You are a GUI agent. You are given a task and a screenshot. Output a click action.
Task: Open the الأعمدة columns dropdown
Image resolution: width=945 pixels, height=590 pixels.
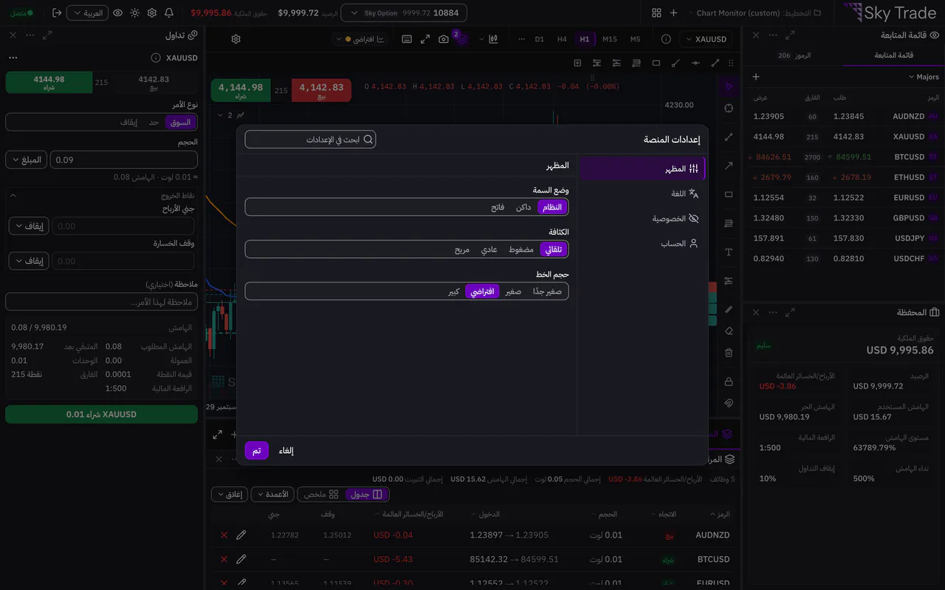[x=272, y=494]
